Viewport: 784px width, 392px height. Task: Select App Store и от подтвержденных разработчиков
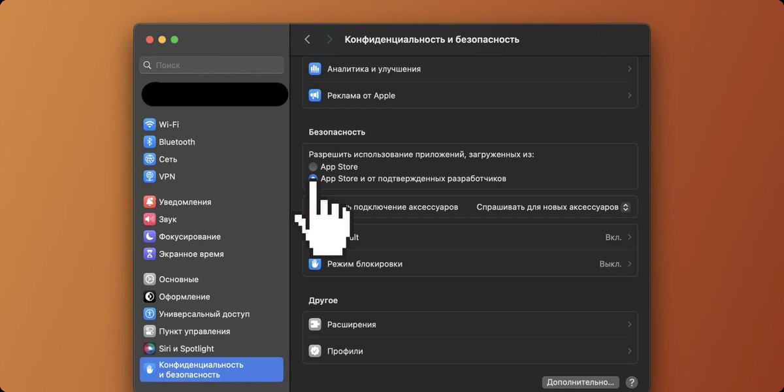point(313,178)
